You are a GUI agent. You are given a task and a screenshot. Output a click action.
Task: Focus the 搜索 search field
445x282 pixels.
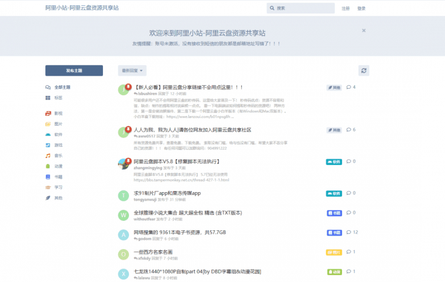coord(301,8)
